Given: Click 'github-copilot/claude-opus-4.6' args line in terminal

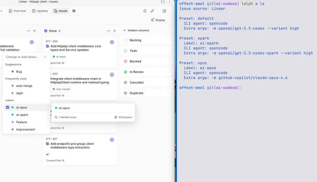Looking at the screenshot, I should (x=235, y=78).
